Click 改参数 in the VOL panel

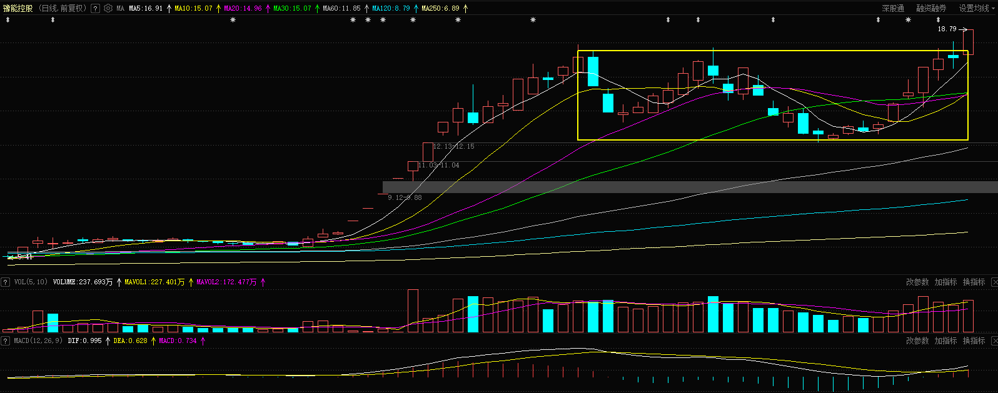[x=917, y=282]
